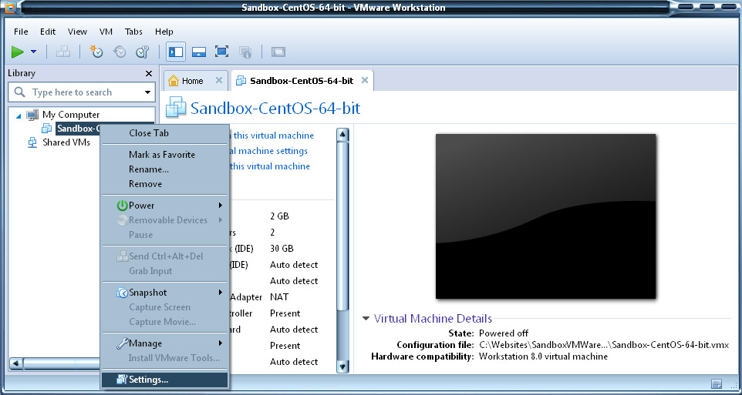Screen dimensions: 742x395
Task: Toggle the Library sidebar view icon
Action: (176, 52)
